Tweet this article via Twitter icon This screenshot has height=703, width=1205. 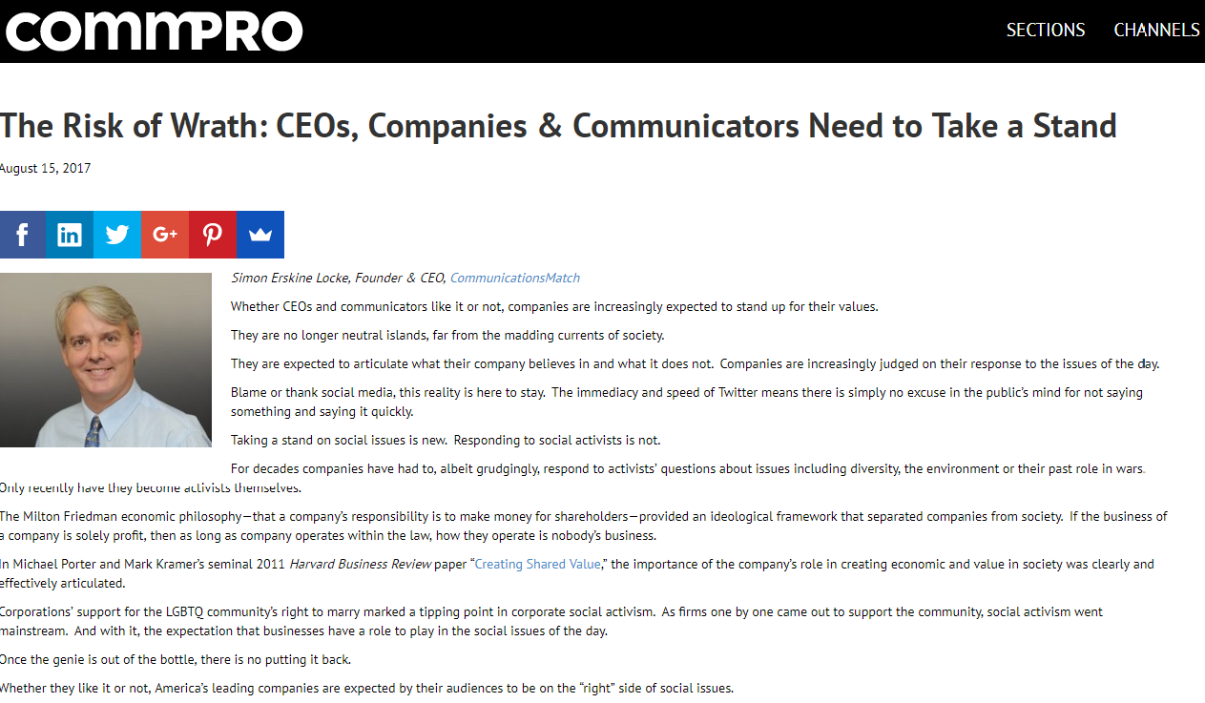tap(117, 235)
